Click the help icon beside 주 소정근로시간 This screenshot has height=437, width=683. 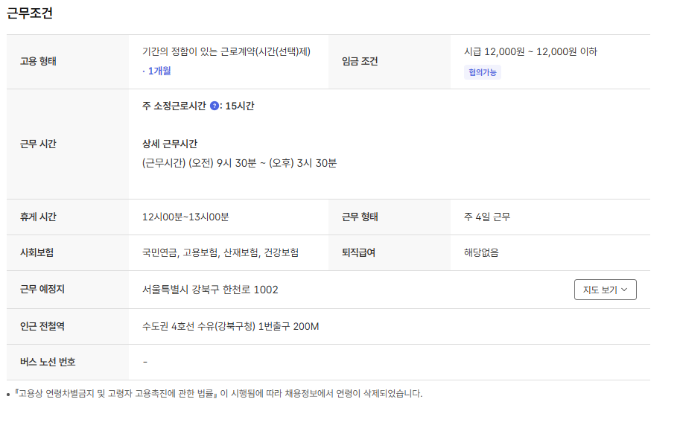[215, 106]
